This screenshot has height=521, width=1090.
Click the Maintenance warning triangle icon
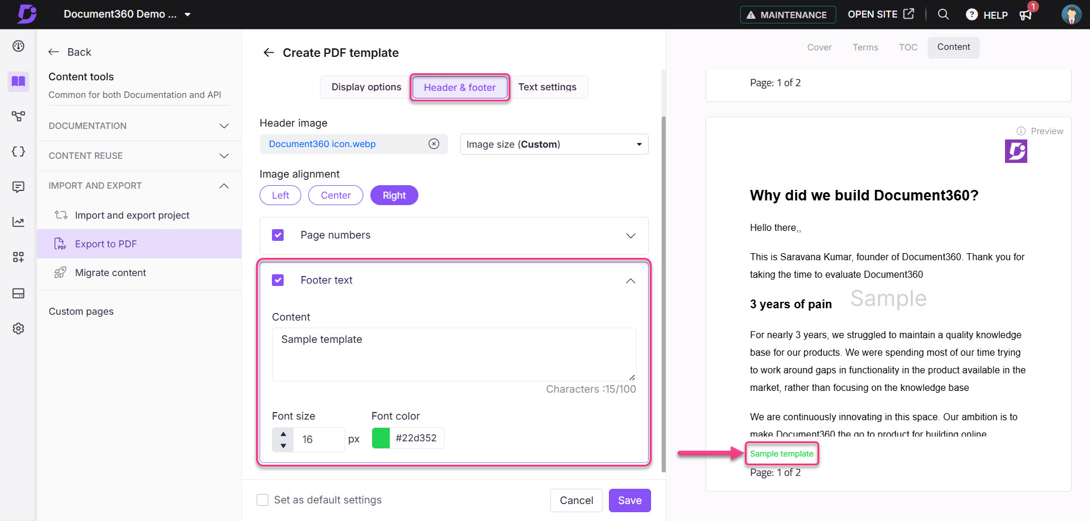(751, 15)
